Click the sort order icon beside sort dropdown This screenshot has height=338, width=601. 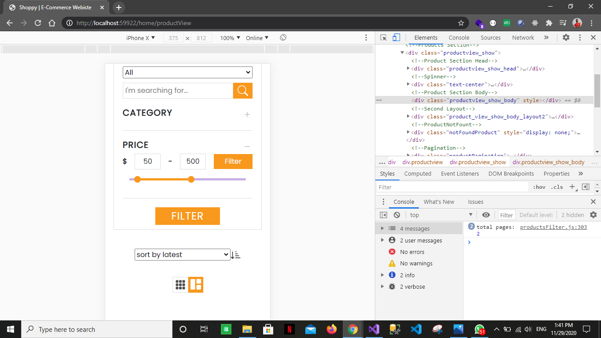pos(236,254)
